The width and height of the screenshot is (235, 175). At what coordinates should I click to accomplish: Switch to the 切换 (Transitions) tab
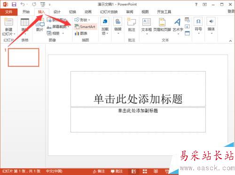coord(72,12)
